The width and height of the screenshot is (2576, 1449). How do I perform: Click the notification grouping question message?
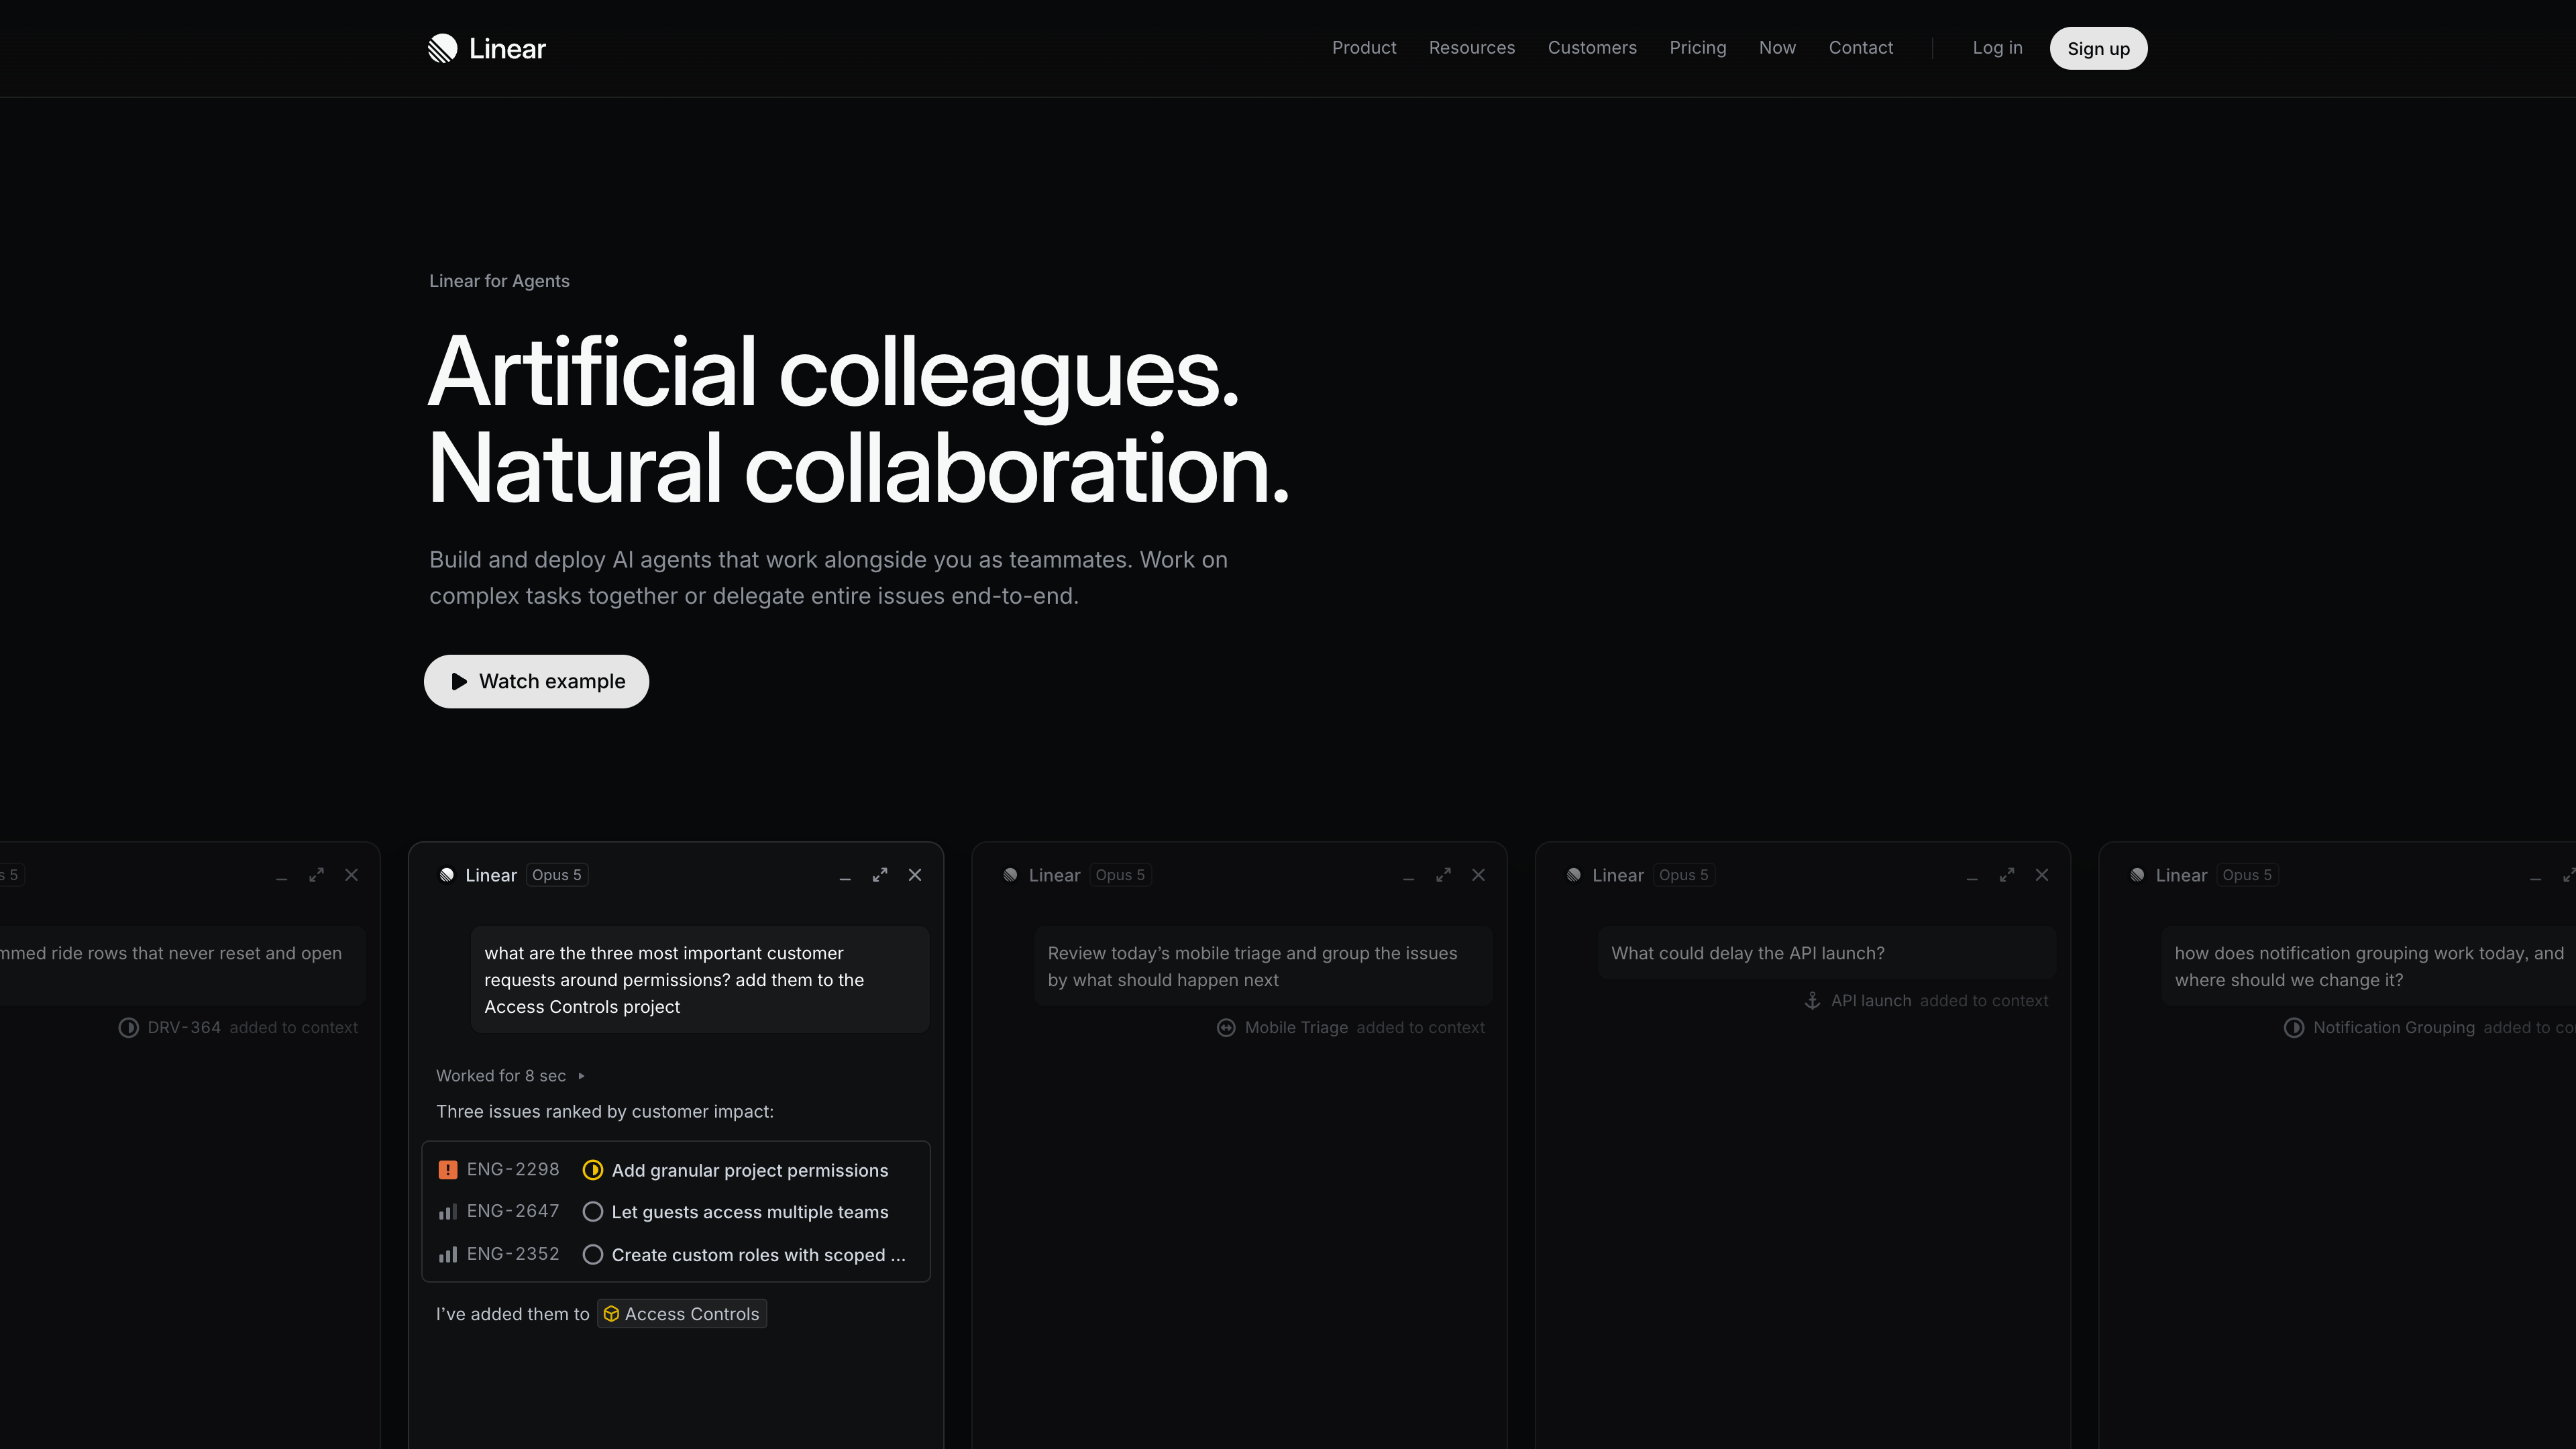[x=2369, y=966]
